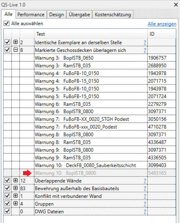Click help icon for DWG Dateien
This screenshot has width=180, height=223.
tap(145, 212)
